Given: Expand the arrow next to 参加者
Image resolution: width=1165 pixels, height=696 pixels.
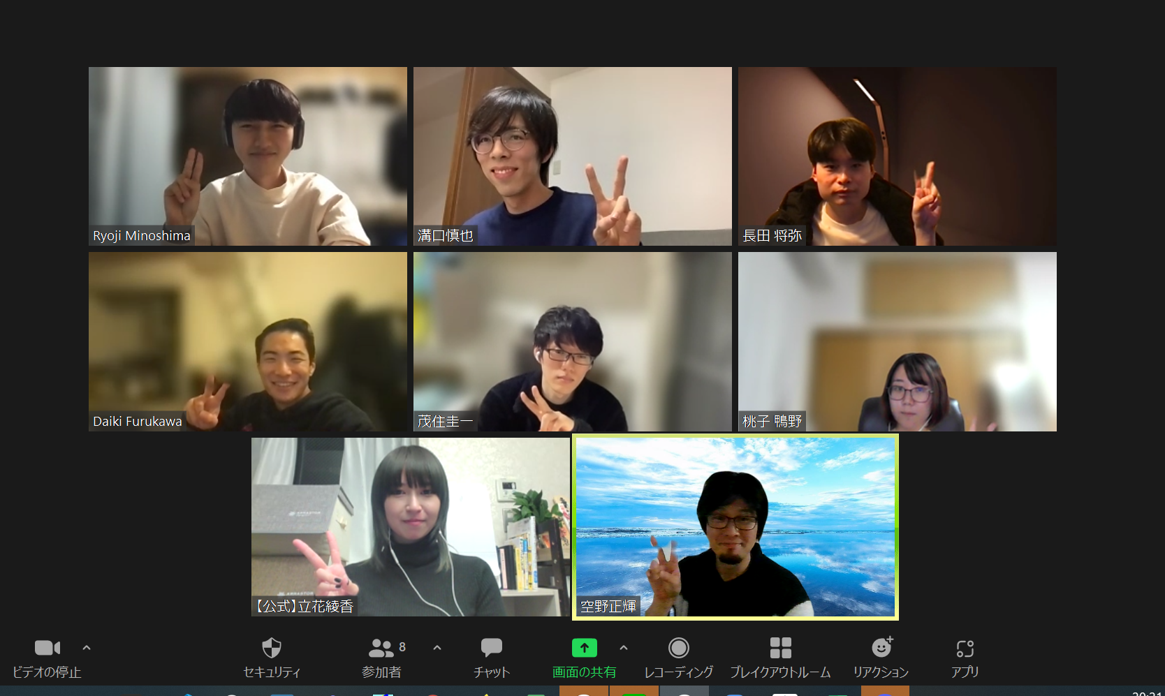Looking at the screenshot, I should [x=437, y=648].
